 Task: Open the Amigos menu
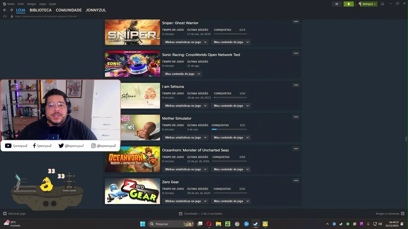pos(32,4)
